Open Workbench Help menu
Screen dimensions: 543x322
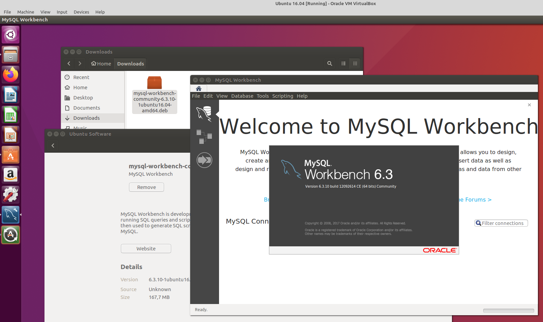[302, 96]
